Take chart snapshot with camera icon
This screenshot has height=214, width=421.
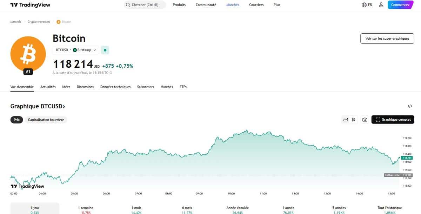(x=365, y=120)
